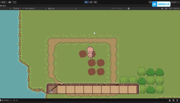Click the bug icon beside Play Focused
Image resolution: width=180 pixels, height=103 pixels.
[x=128, y=8]
